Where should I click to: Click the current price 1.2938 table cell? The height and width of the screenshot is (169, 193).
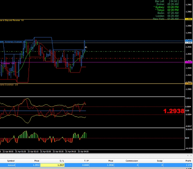tap(102, 165)
